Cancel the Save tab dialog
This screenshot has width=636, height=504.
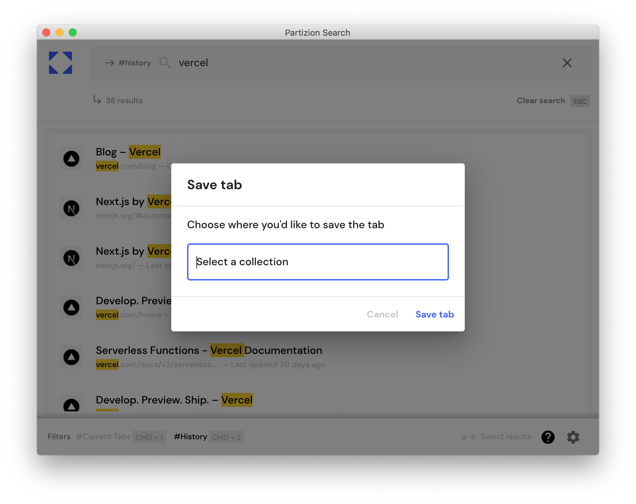coord(382,314)
